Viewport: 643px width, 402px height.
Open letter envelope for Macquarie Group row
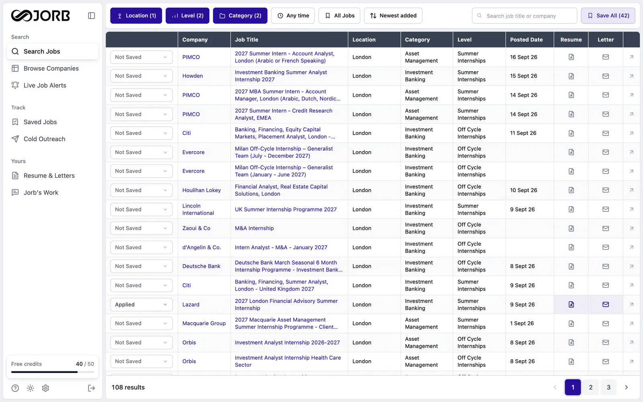606,324
